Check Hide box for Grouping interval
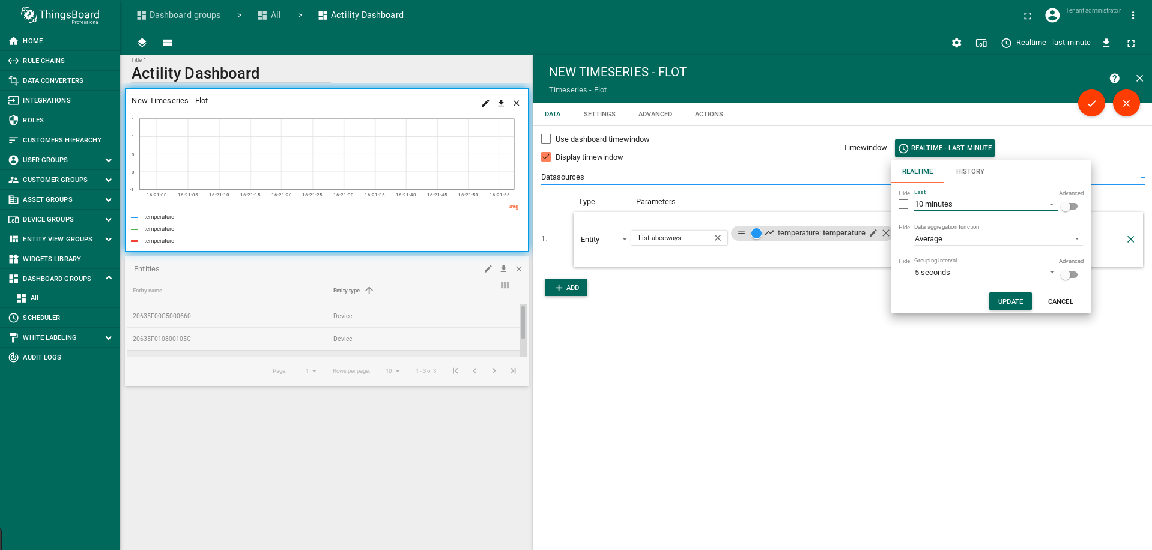The width and height of the screenshot is (1152, 550). (903, 273)
